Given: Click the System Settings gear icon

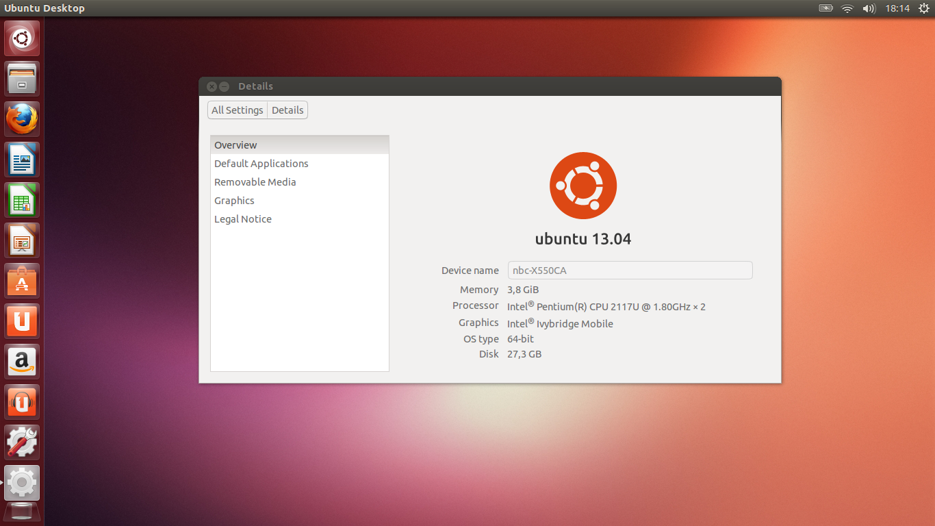Looking at the screenshot, I should click(22, 483).
